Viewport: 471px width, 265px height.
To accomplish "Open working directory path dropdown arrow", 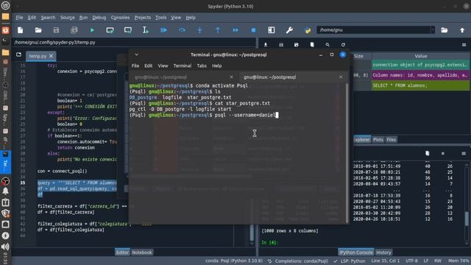I will (433, 29).
